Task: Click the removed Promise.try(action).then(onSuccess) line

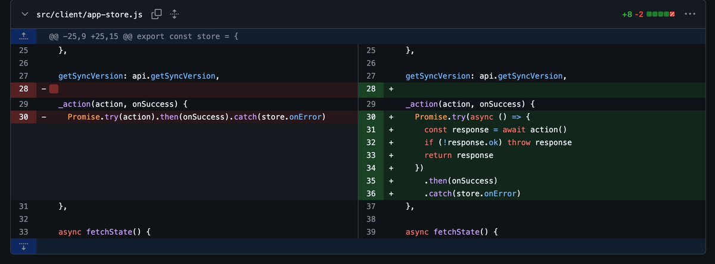Action: 196,116
